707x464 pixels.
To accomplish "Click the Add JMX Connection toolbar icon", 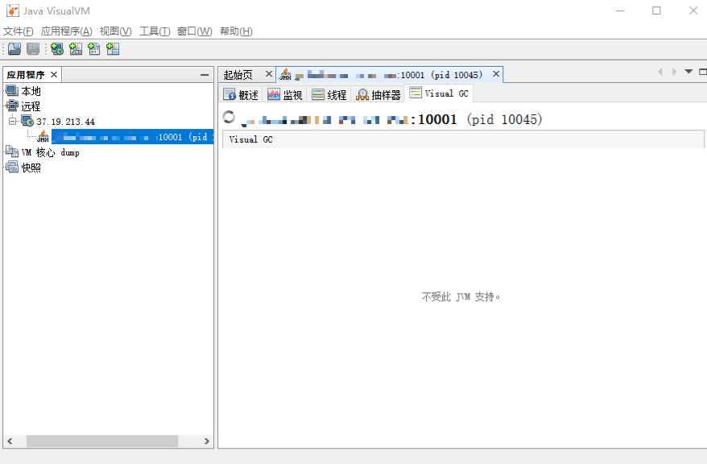I will [76, 48].
